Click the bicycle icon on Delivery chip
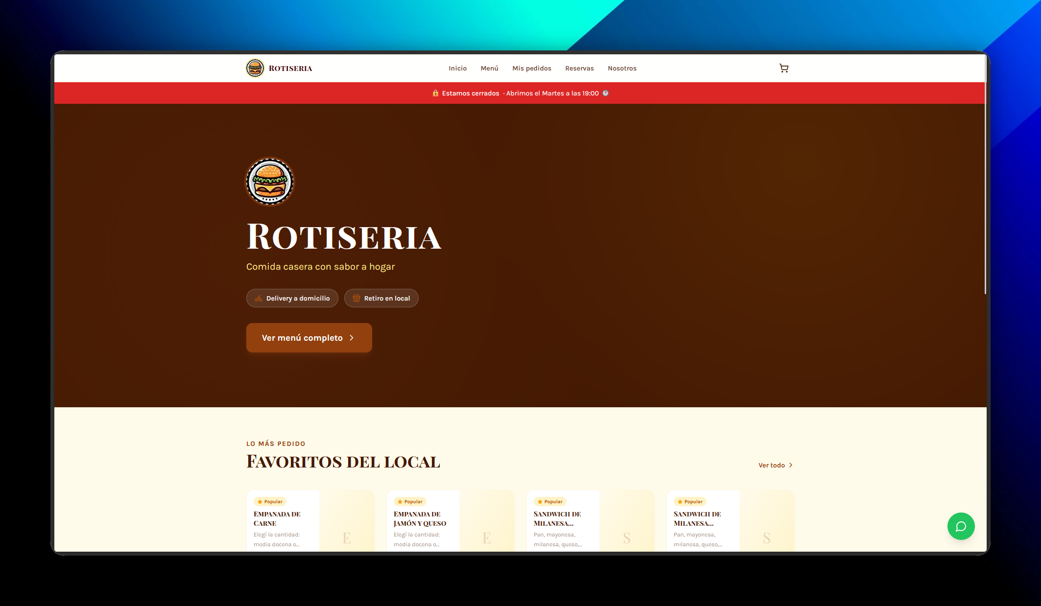 click(x=259, y=298)
